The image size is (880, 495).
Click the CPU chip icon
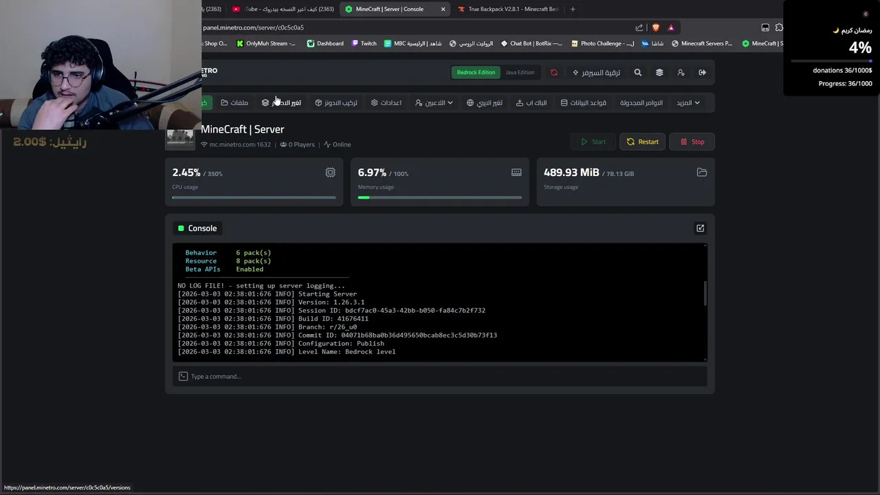pyautogui.click(x=331, y=173)
